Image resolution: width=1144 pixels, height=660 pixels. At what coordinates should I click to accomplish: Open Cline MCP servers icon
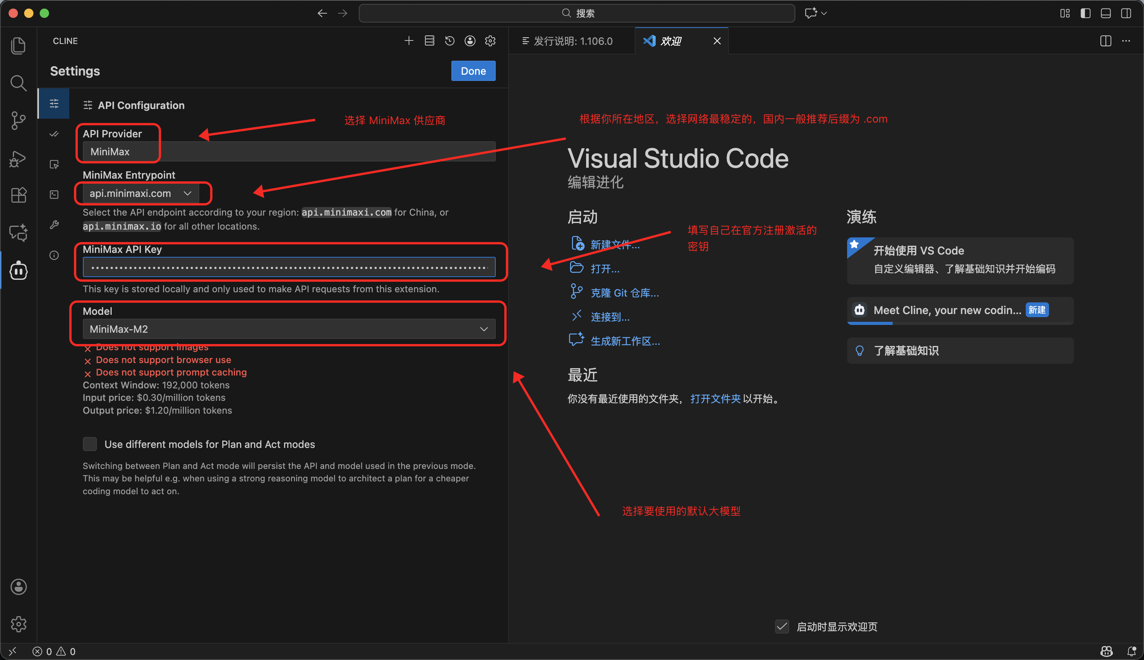coord(429,41)
